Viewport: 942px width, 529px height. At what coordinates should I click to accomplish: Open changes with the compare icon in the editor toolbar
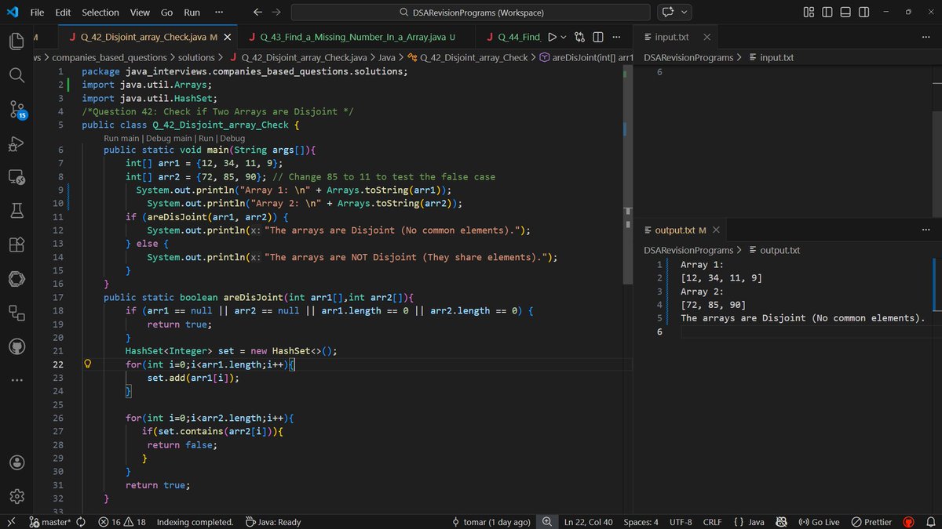click(580, 37)
